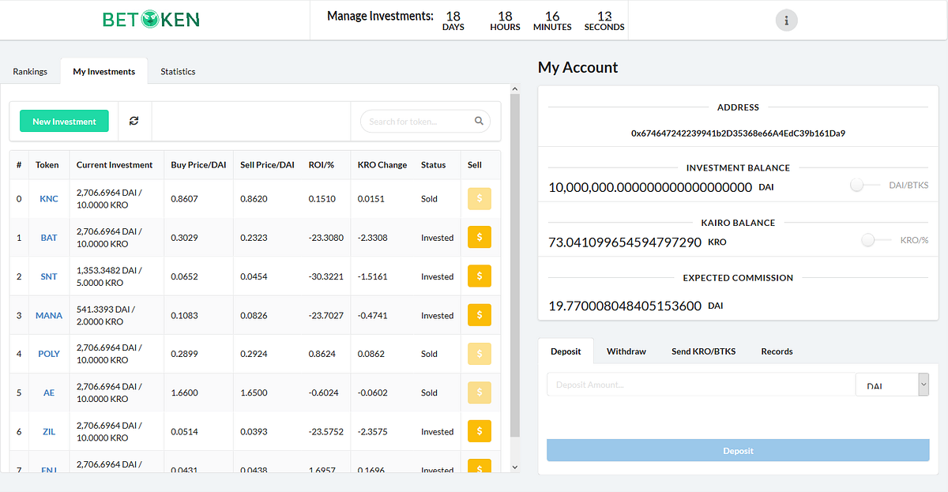
Task: Toggle the KRO/% balance switch
Action: click(x=875, y=239)
